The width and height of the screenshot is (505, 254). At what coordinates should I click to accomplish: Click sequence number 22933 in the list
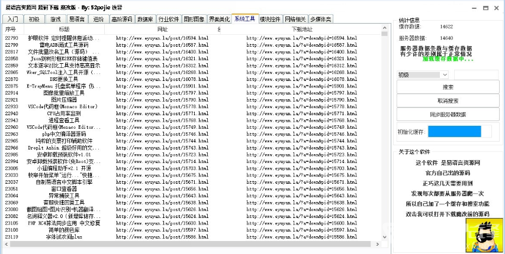coord(12,106)
